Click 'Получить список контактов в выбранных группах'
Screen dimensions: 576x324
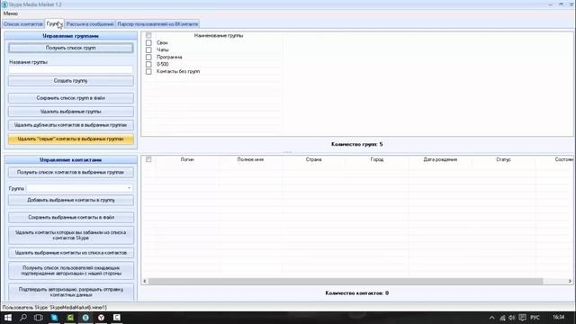coord(71,172)
